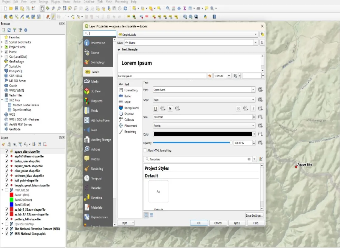Open the size unit Points dropdown
The height and width of the screenshot is (248, 340).
tap(204, 125)
